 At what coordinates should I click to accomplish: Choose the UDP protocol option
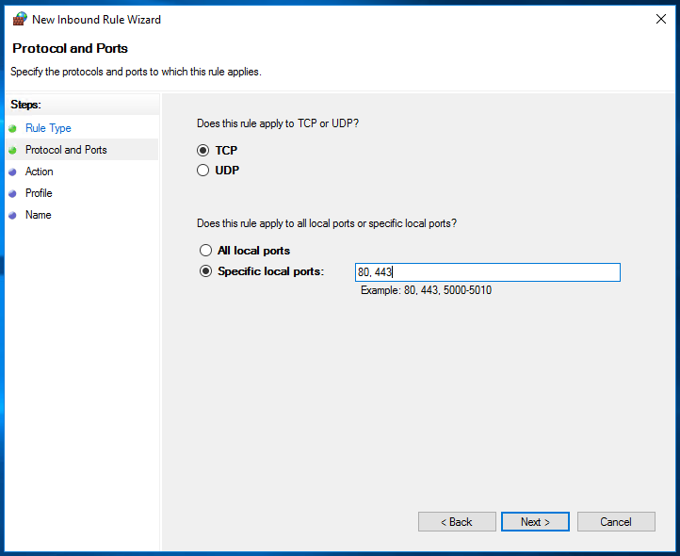click(203, 171)
